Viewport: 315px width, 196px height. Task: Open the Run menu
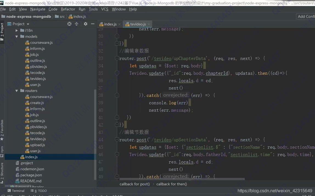point(82,9)
